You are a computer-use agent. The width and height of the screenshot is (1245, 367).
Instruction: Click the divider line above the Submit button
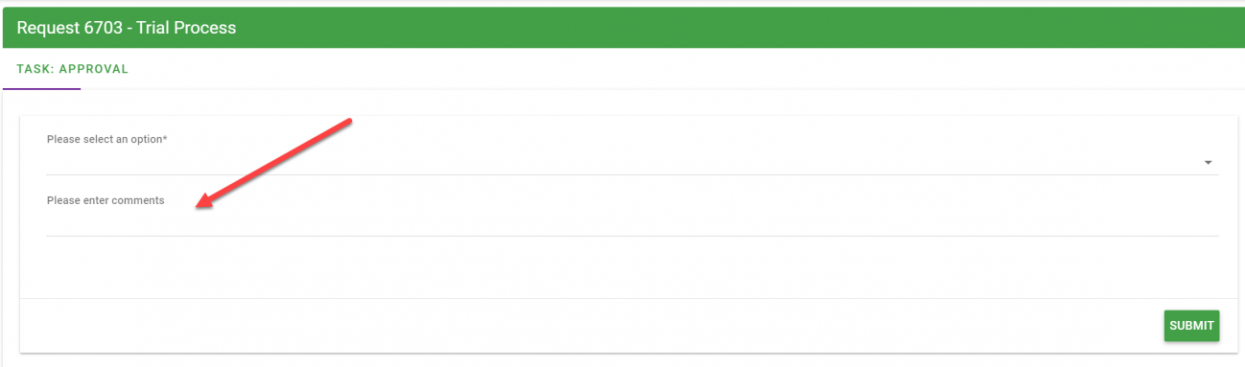(628, 298)
